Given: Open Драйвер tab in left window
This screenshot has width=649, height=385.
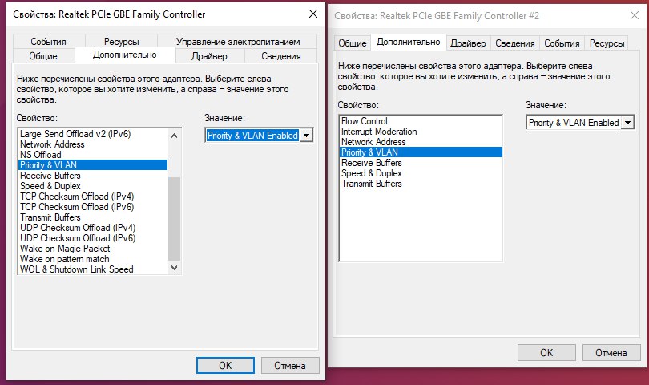Looking at the screenshot, I should tap(210, 56).
